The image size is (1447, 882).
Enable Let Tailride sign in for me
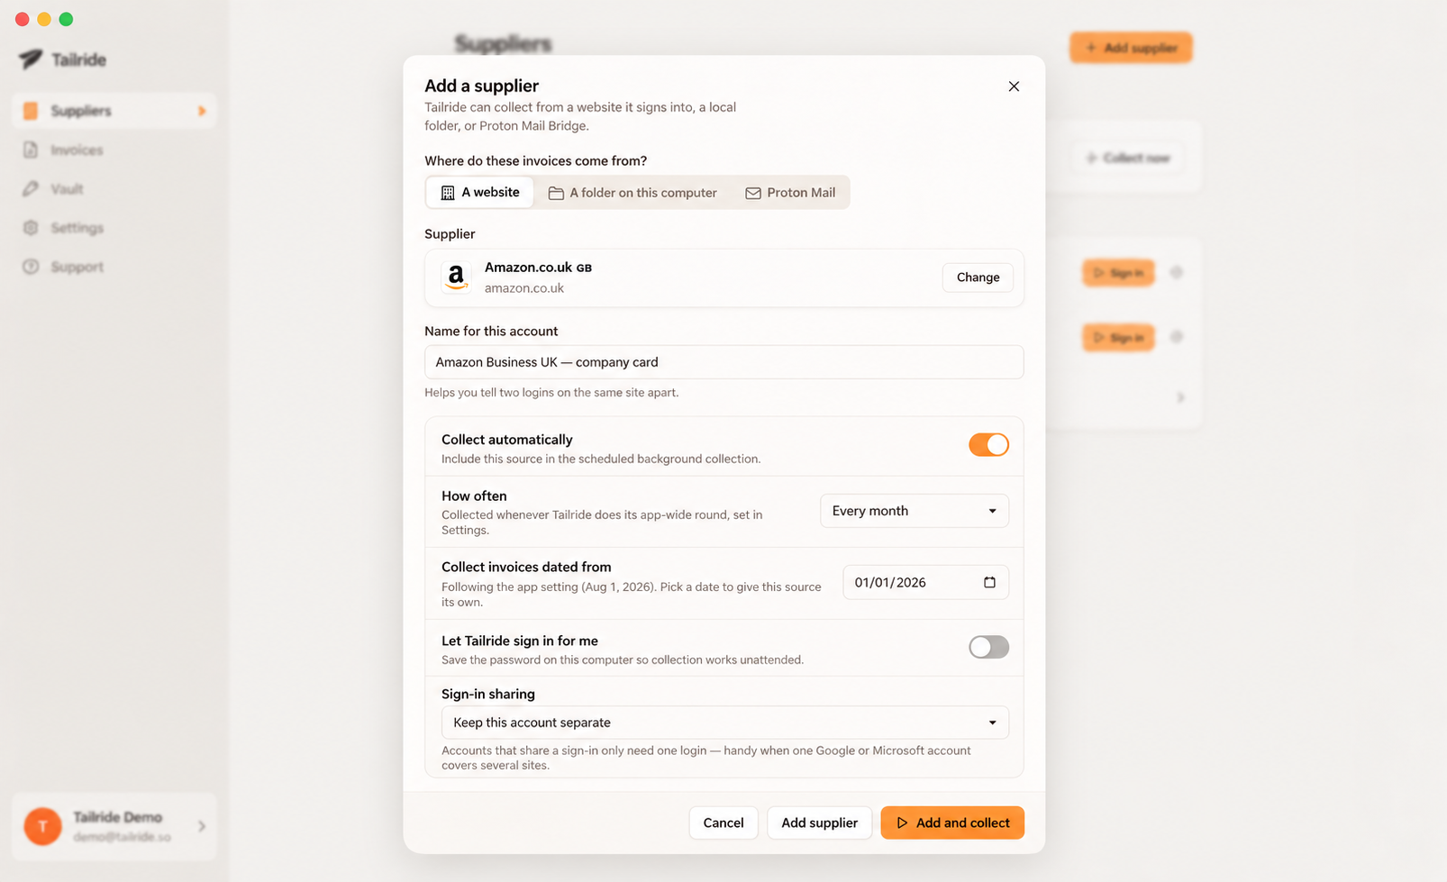(x=988, y=647)
